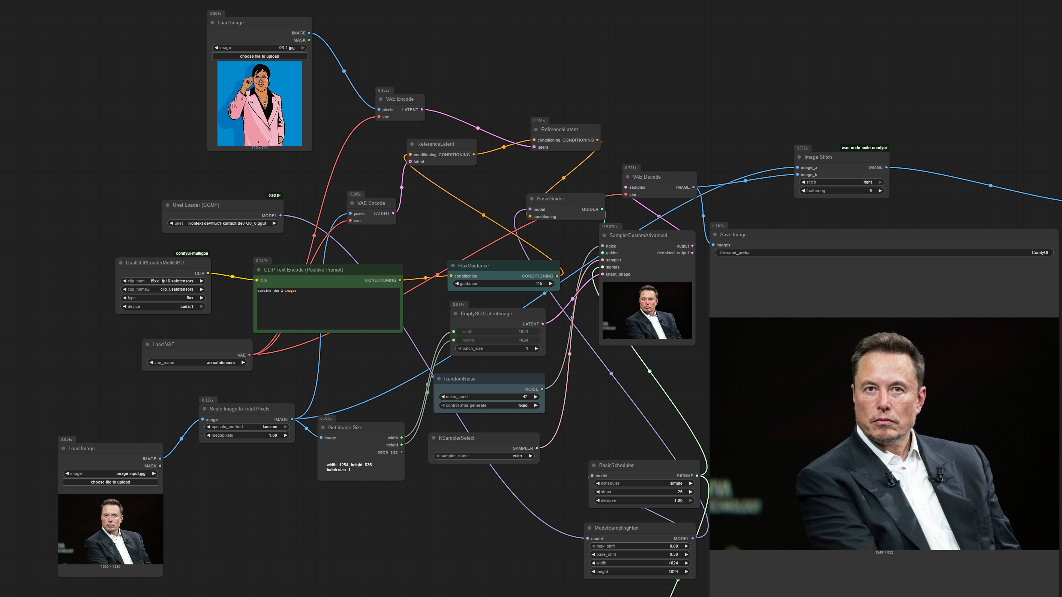This screenshot has width=1062, height=597.
Task: Click the 'width: 1254, height: 836' text in Get Image Size
Action: [349, 465]
